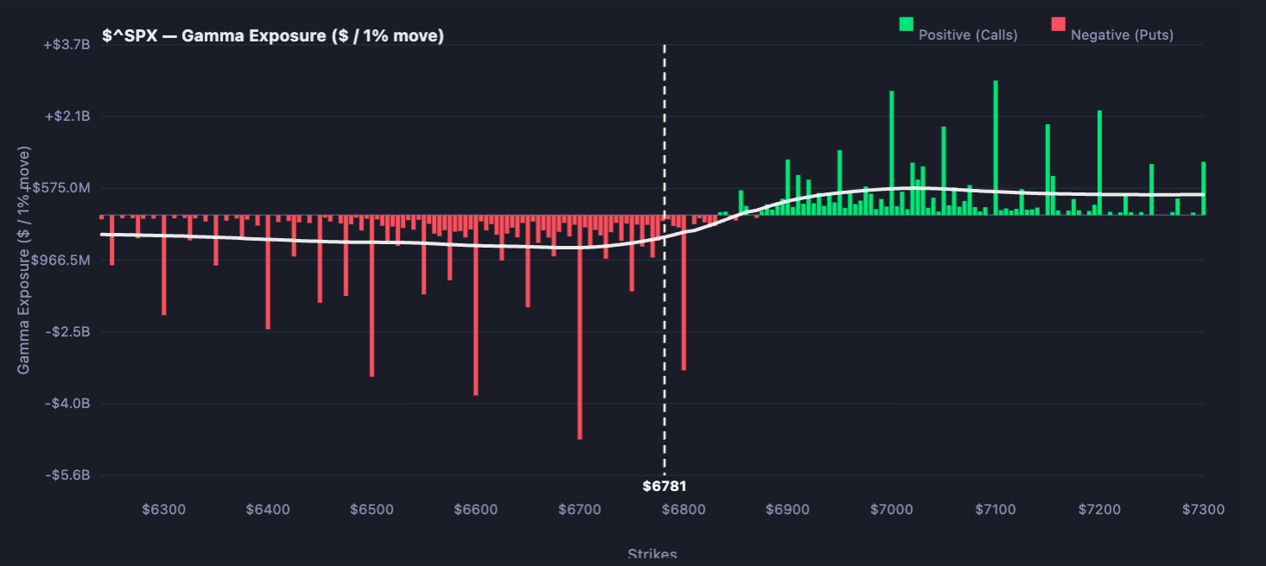This screenshot has width=1266, height=566.
Task: Click the red bar at $6300 strike
Action: (164, 265)
